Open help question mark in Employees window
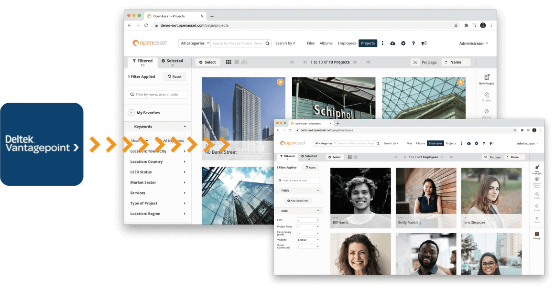The width and height of the screenshot is (555, 289). 484,143
